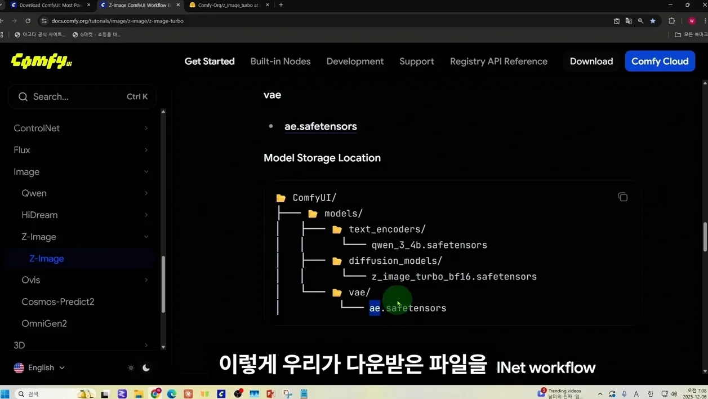Click the diffusion_models/ folder row
This screenshot has height=399, width=708.
[388, 261]
